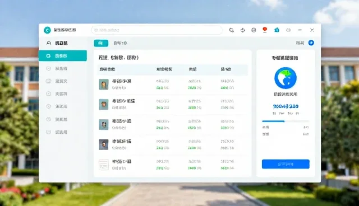This screenshot has width=359, height=206.
Task: Click the first table row's portrait thumbnail
Action: (104, 85)
